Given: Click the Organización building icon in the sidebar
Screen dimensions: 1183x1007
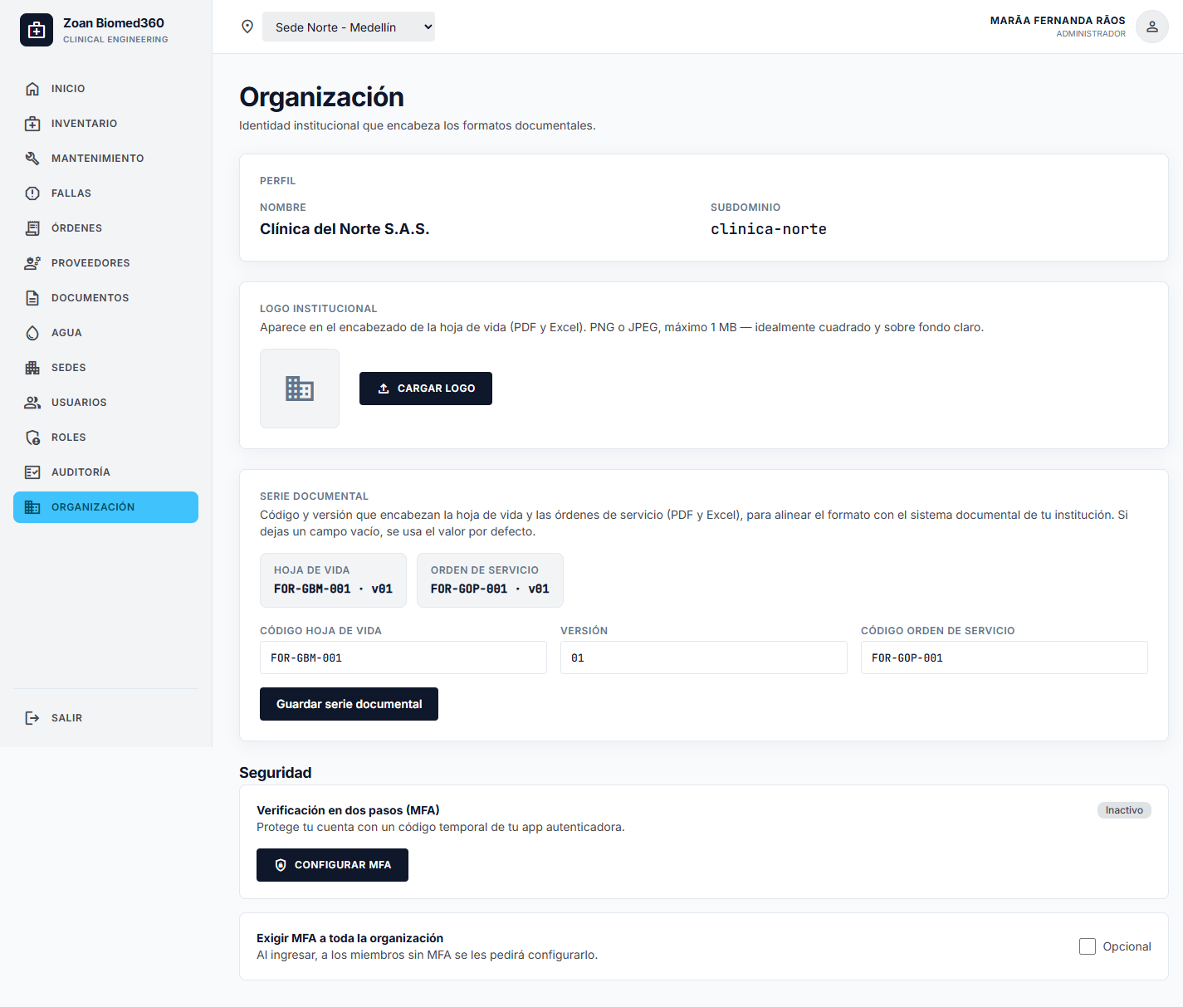Looking at the screenshot, I should click(x=32, y=507).
